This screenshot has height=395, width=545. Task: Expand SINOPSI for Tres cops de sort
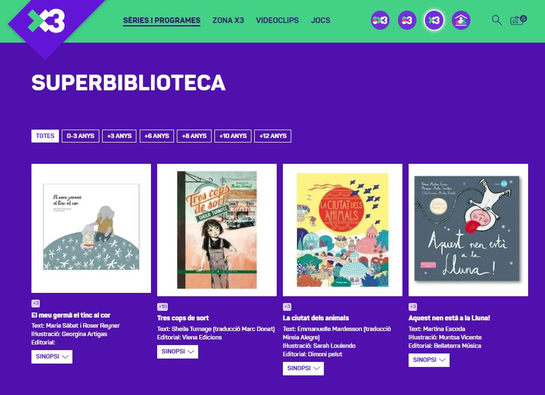pyautogui.click(x=177, y=352)
